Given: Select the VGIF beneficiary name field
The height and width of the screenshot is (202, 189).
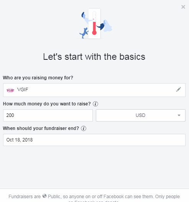Looking at the screenshot, I should (x=94, y=90).
